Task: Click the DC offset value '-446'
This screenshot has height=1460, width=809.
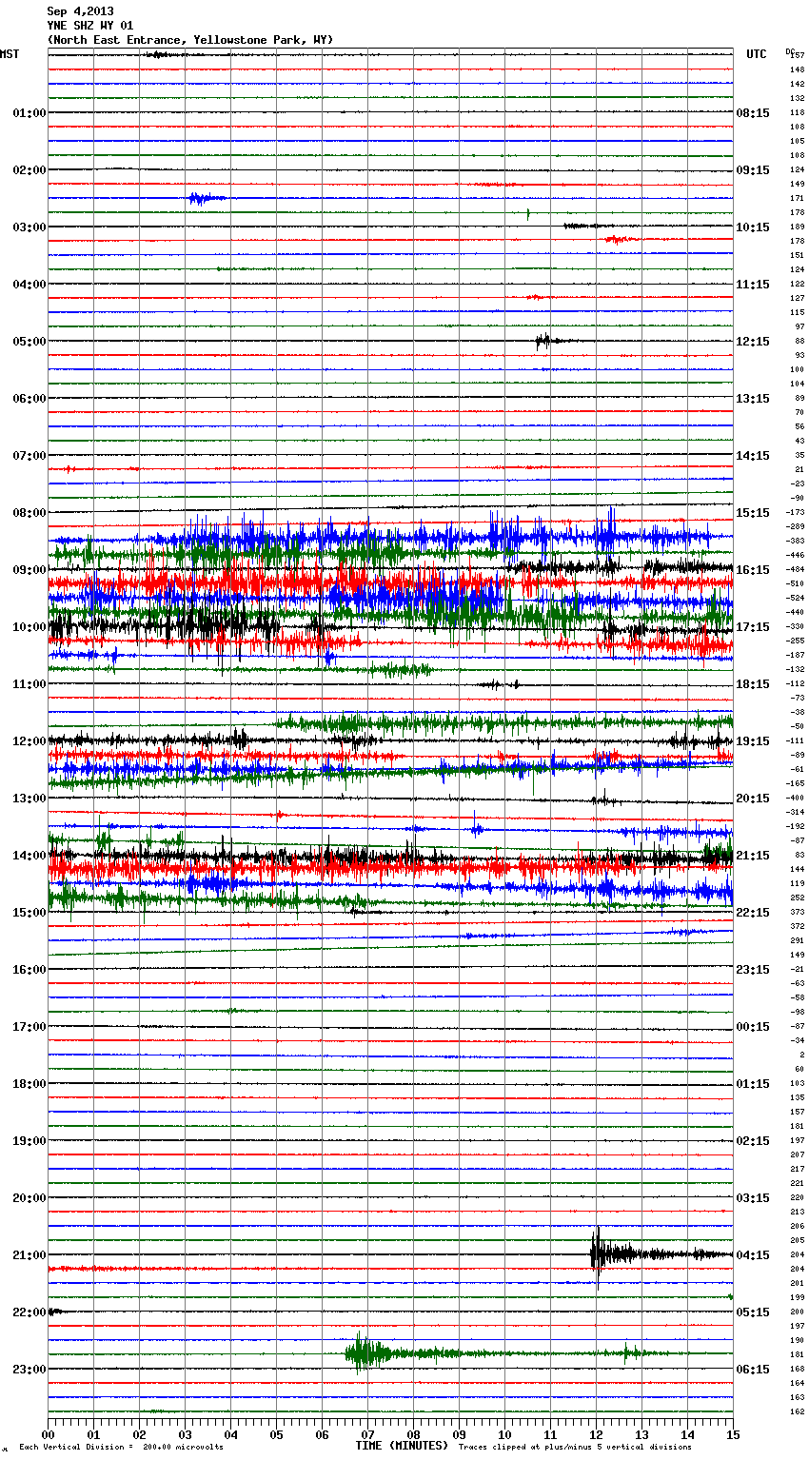Action: point(795,556)
